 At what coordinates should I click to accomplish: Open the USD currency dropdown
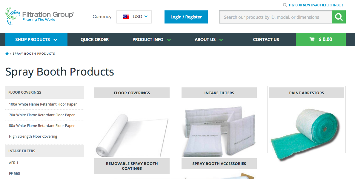(x=134, y=17)
